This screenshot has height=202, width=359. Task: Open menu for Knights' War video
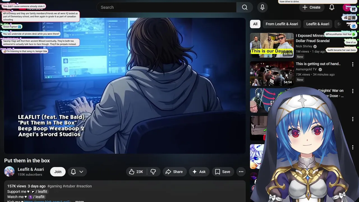353,91
